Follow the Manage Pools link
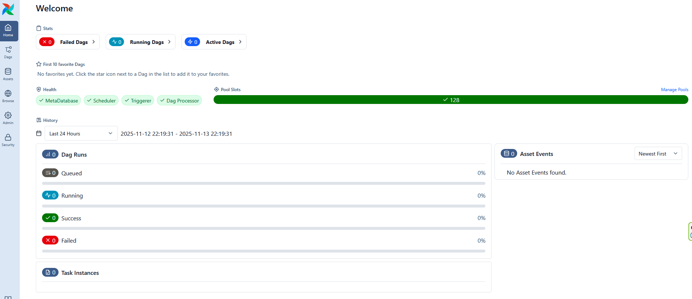Screen dimensions: 692x299 pos(674,90)
